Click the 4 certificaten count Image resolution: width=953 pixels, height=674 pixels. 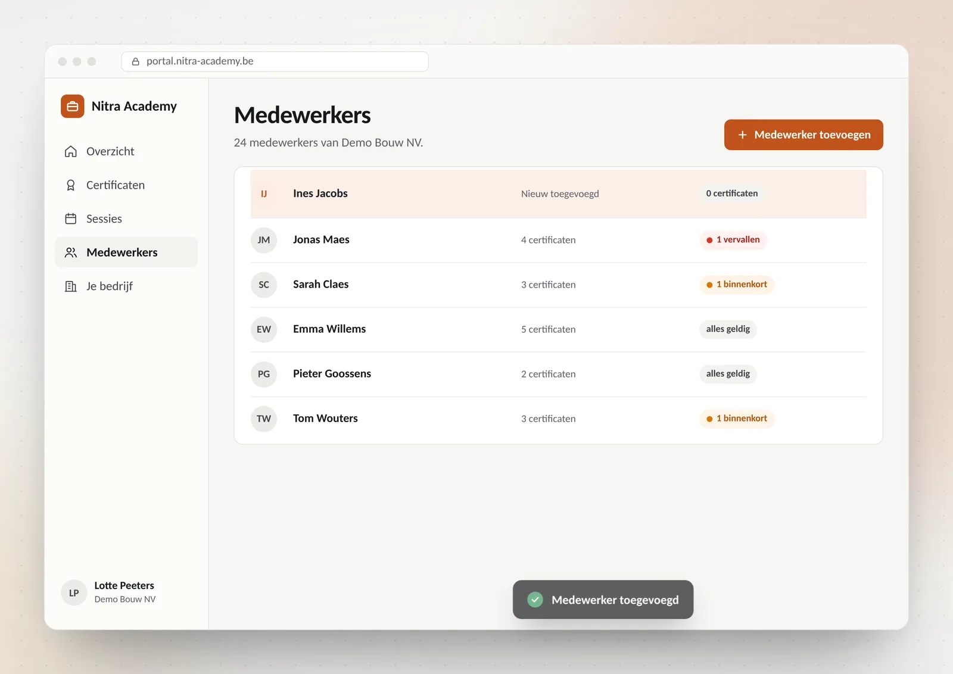548,240
